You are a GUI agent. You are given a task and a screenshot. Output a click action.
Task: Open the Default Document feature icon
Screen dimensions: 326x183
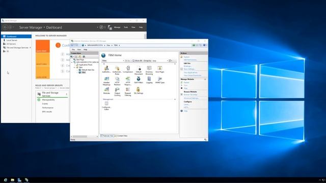(x=139, y=70)
